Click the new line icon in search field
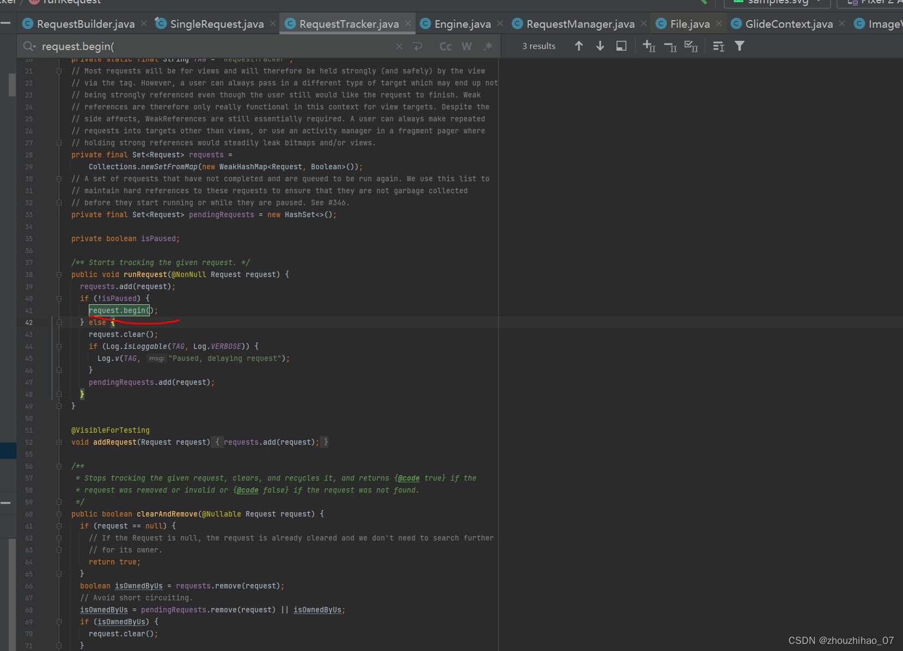Screen dimensions: 903x651 click(x=418, y=46)
